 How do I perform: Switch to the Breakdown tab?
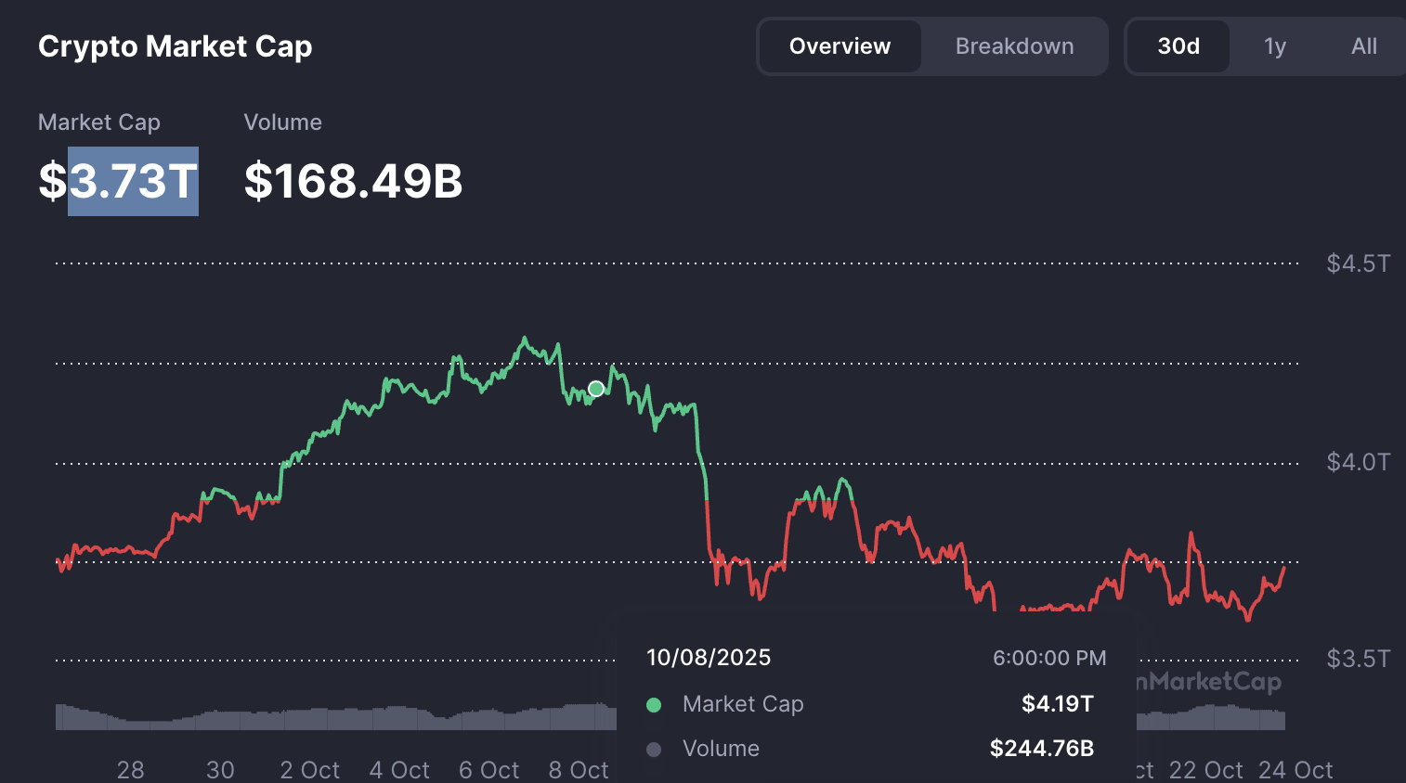1014,46
